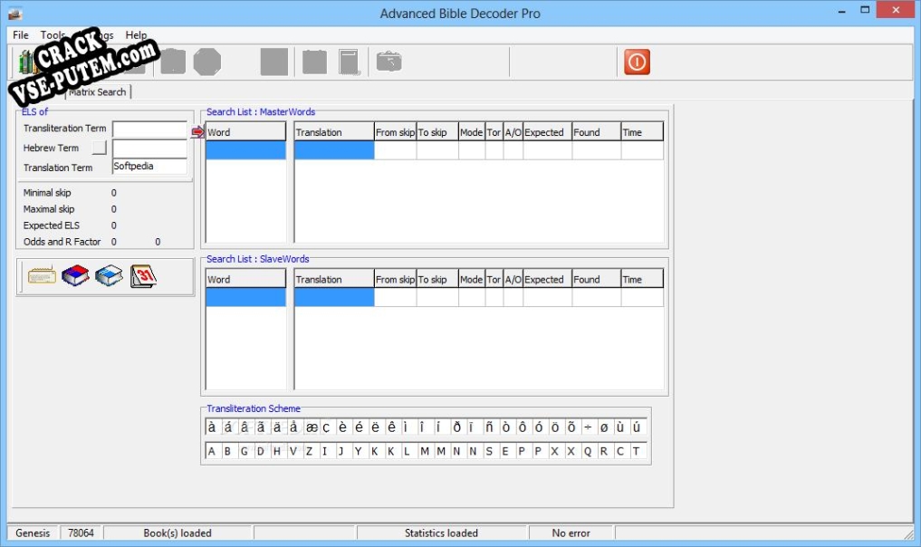This screenshot has width=921, height=547.
Task: Switch to the Matrix Search tab
Action: point(97,91)
